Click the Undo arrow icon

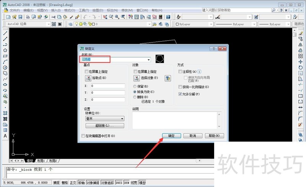point(85,17)
